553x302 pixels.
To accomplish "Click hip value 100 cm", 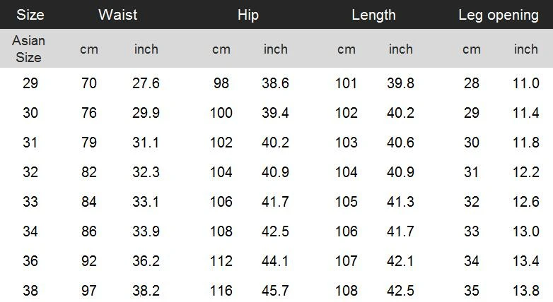I will (221, 113).
